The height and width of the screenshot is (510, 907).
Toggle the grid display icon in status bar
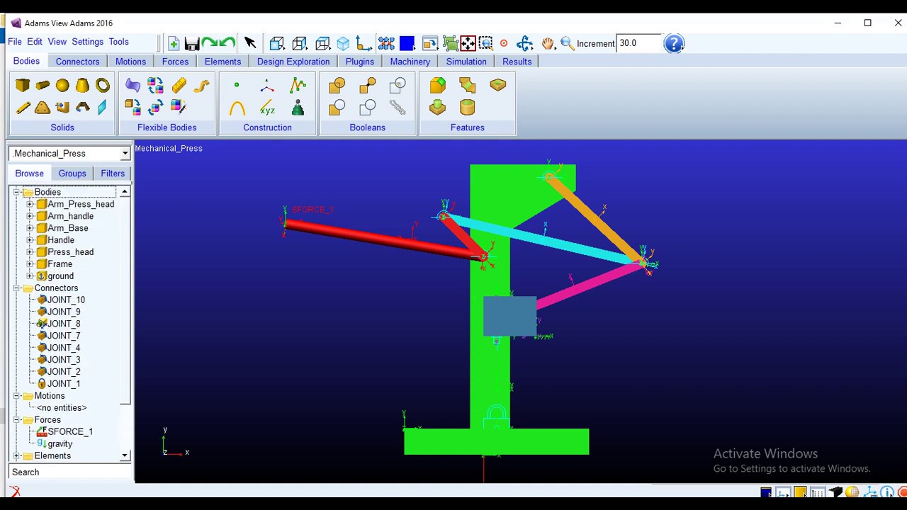pos(817,492)
